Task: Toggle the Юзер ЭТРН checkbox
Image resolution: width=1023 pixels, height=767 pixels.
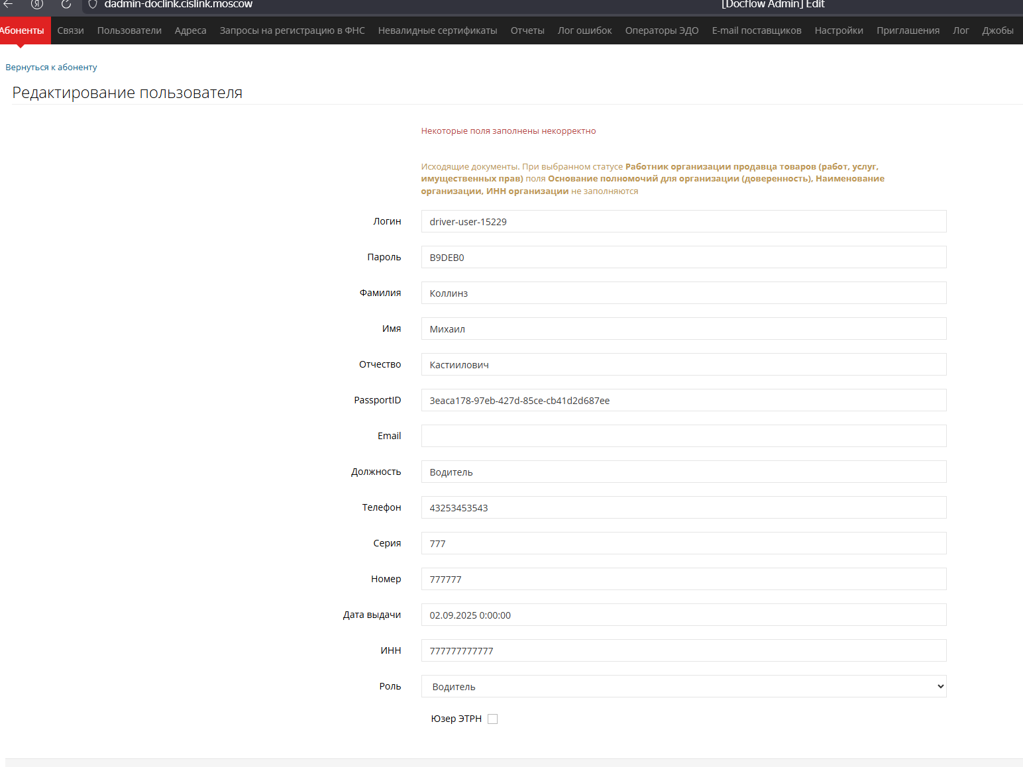Action: pos(492,719)
